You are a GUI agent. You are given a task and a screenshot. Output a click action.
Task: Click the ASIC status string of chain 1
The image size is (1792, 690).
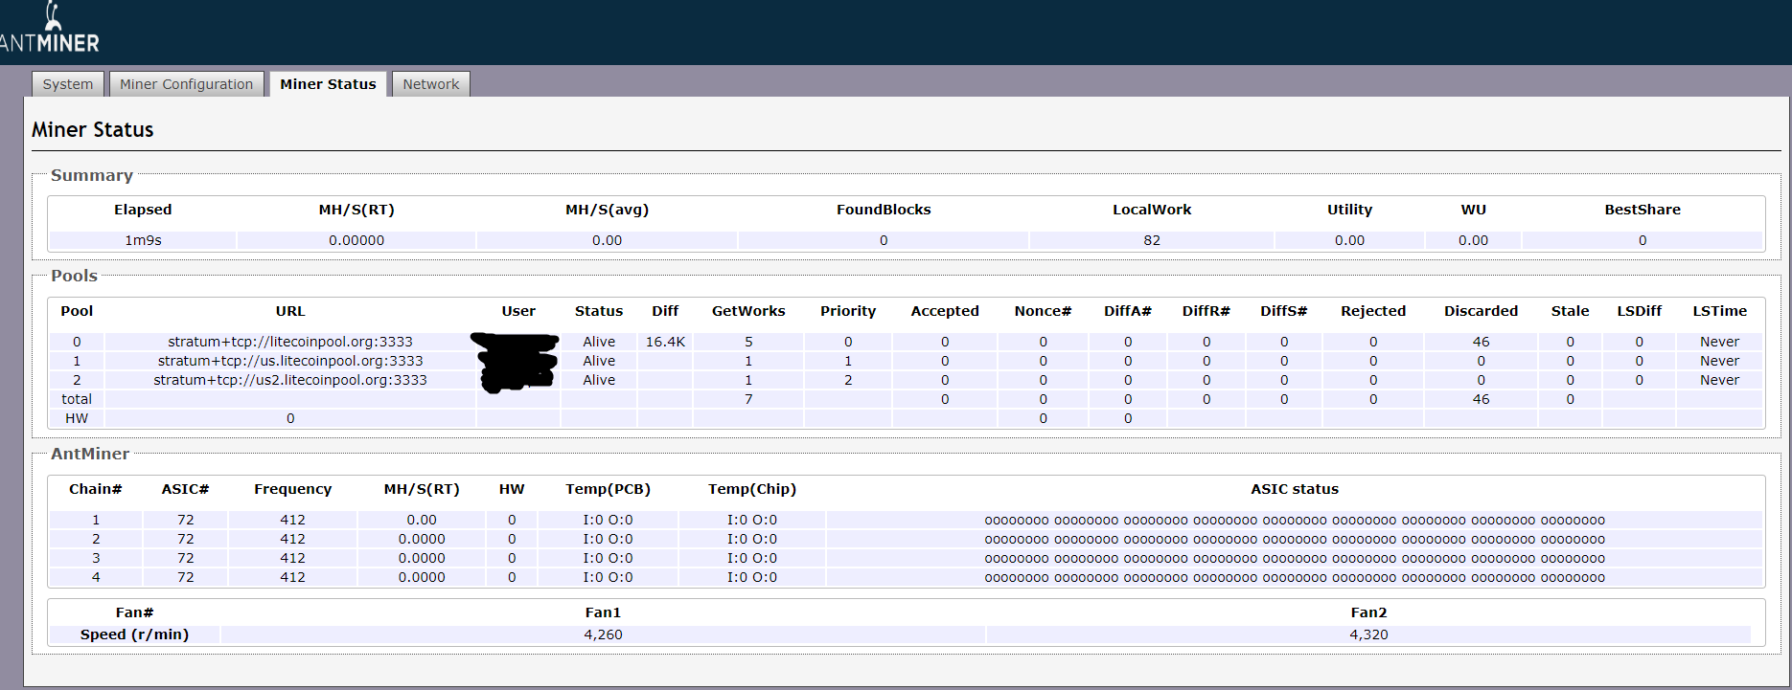(1295, 520)
